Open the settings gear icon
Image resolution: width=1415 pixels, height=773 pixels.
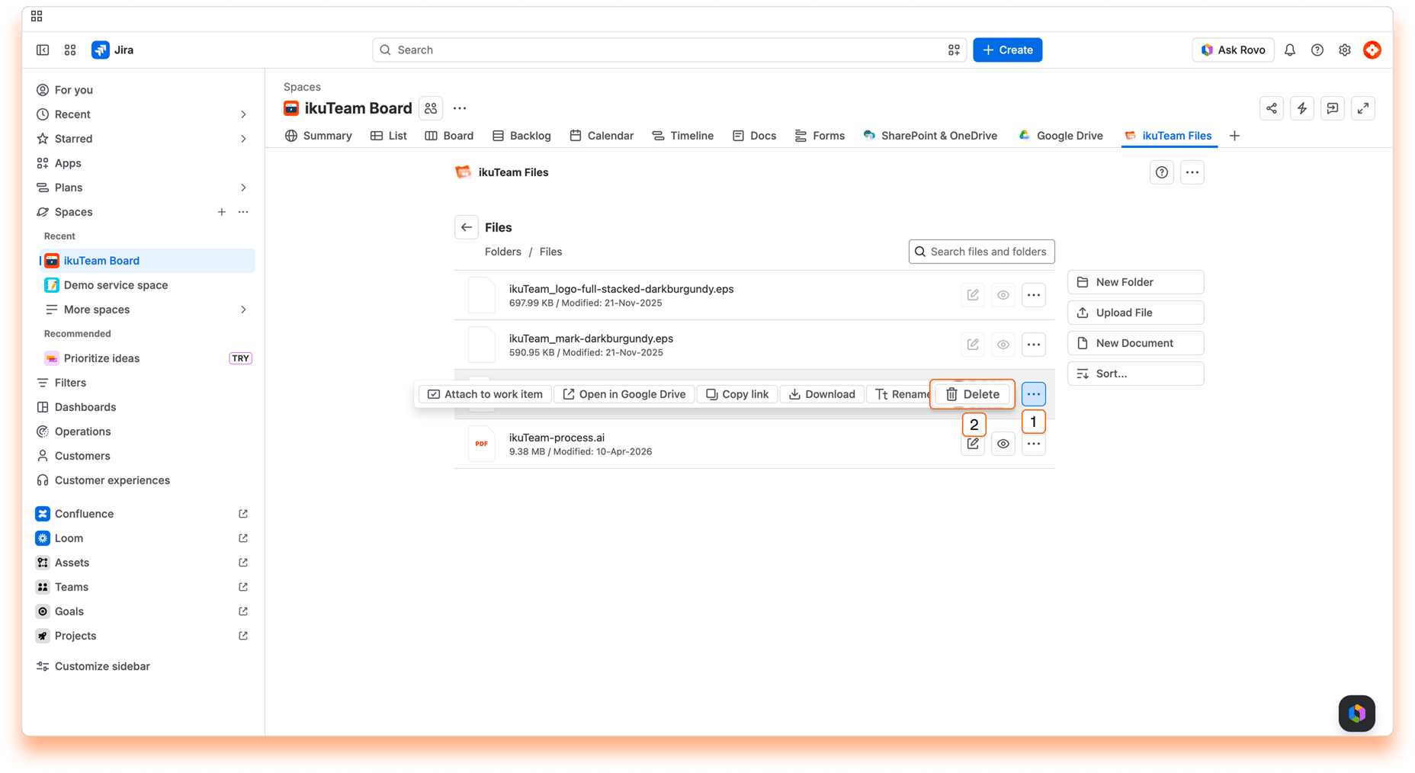[1344, 50]
